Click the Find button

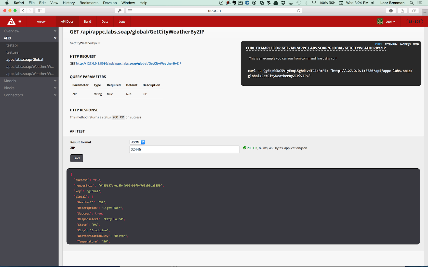pyautogui.click(x=77, y=158)
